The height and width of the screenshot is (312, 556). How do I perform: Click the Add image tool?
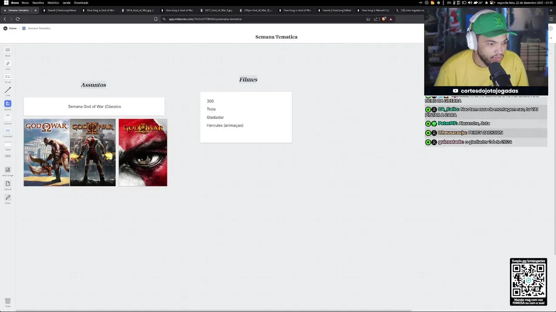(8, 171)
